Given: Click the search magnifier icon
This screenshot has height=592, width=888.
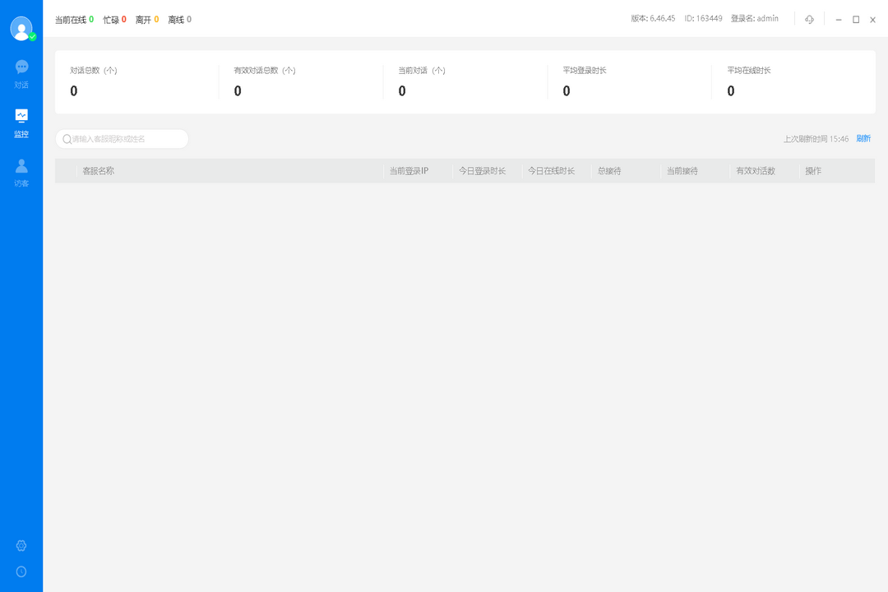Looking at the screenshot, I should 67,139.
